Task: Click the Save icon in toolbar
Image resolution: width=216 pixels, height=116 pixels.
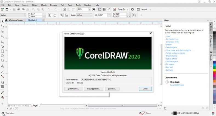Action: pyautogui.click(x=14, y=9)
